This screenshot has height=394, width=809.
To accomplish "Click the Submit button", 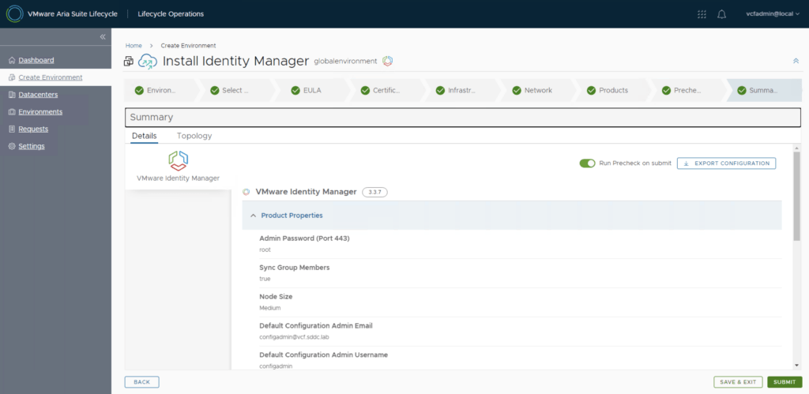I will tap(784, 382).
